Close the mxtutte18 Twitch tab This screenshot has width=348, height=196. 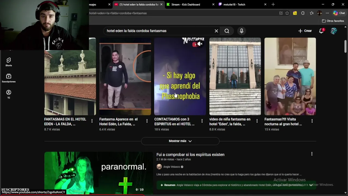tap(265, 4)
